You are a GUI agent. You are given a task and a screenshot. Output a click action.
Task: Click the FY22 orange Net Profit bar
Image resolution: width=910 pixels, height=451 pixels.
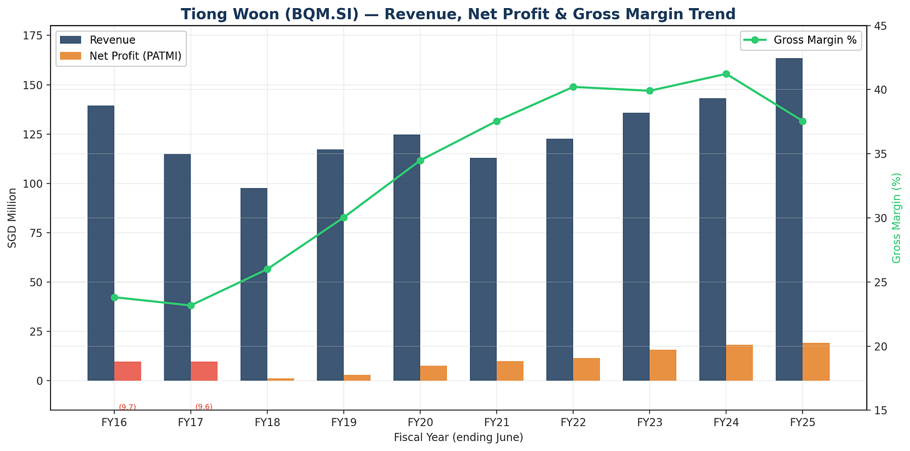coord(586,369)
